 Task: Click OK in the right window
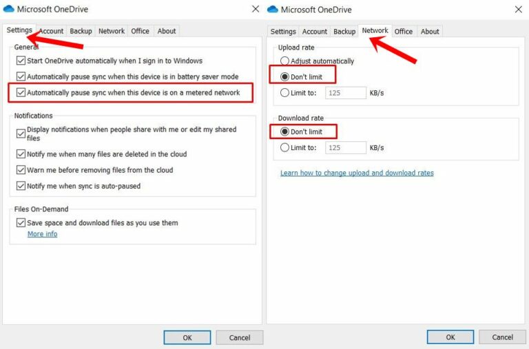click(x=450, y=337)
